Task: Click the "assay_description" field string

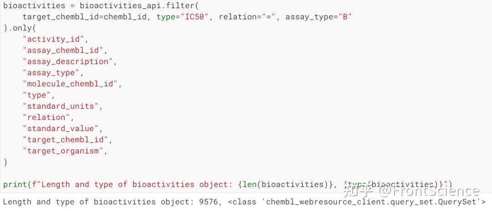Action: (x=67, y=62)
